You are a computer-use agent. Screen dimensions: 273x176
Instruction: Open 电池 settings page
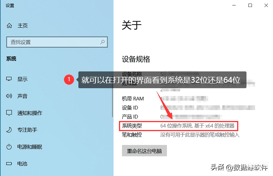pyautogui.click(x=22, y=164)
